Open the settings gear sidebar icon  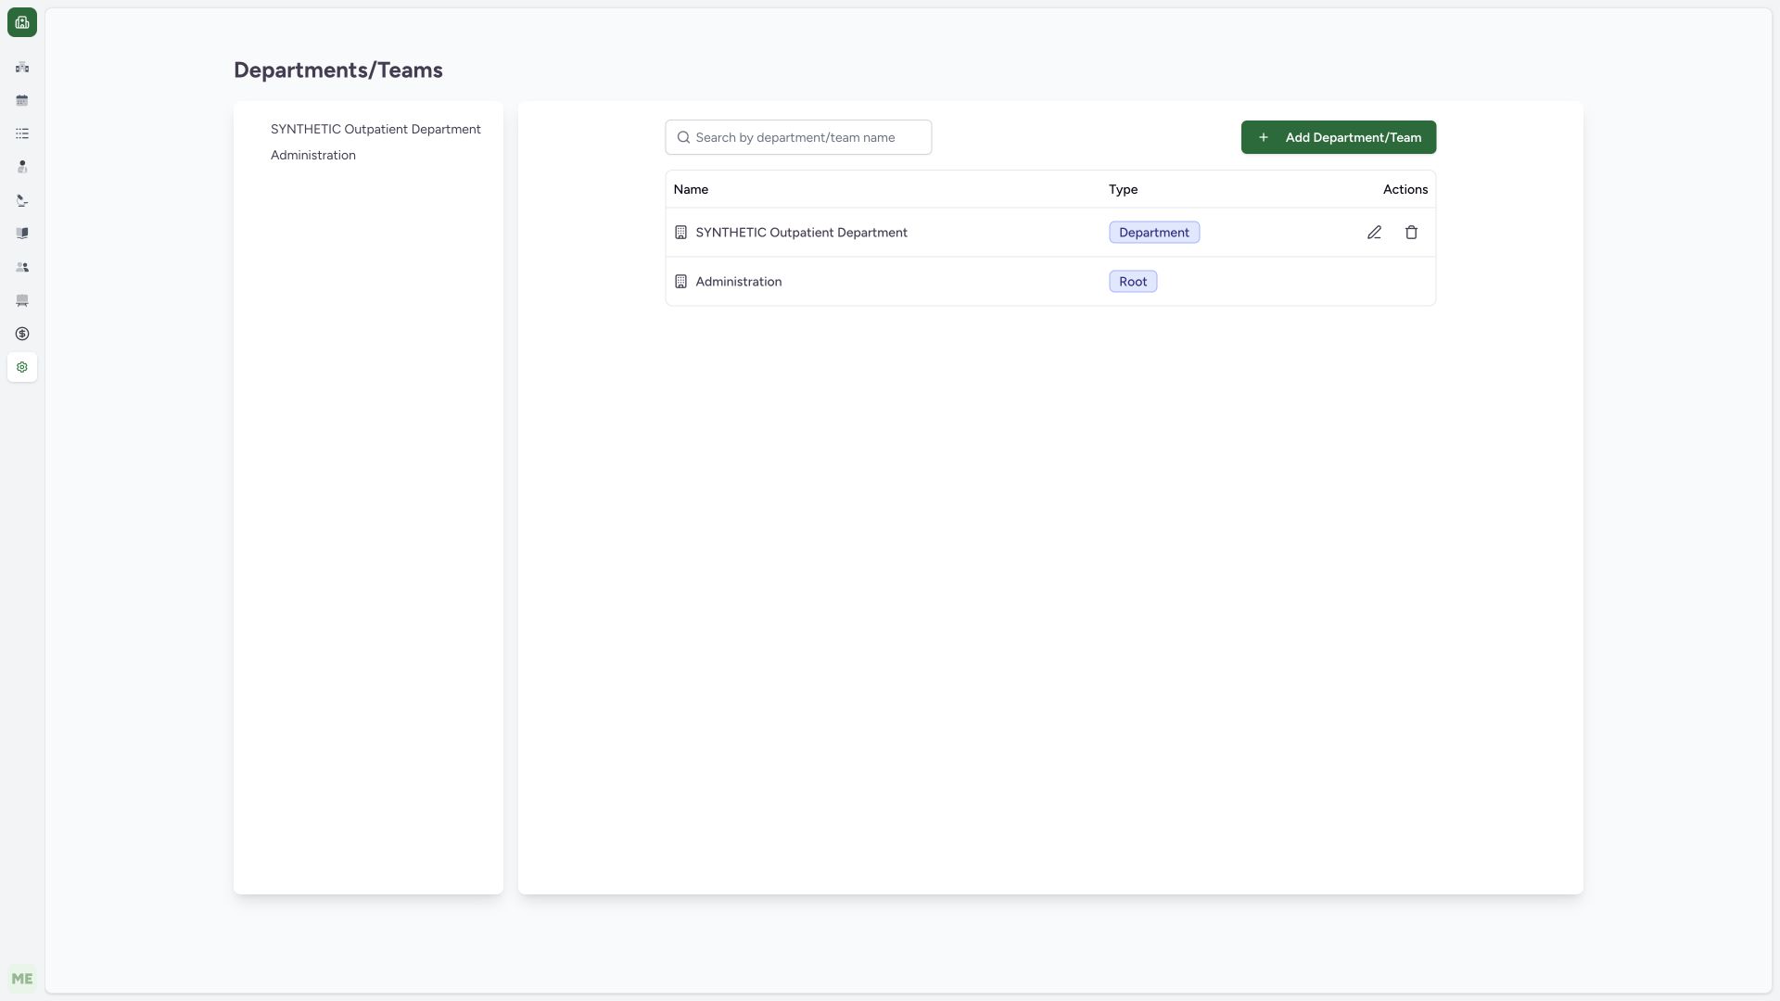[22, 367]
